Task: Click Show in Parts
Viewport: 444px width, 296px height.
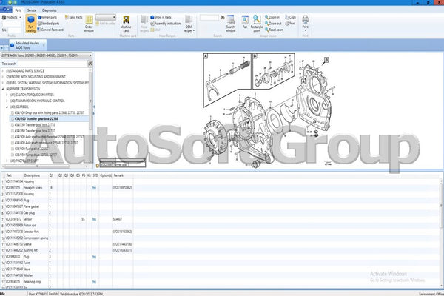Action: click(x=161, y=17)
